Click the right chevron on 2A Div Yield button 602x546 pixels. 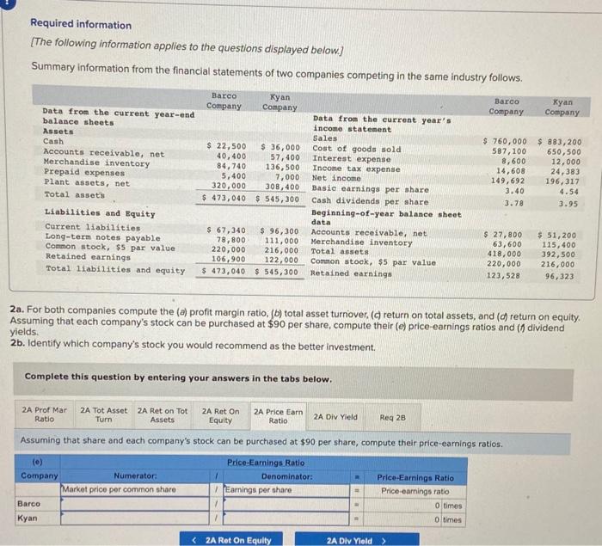click(384, 541)
